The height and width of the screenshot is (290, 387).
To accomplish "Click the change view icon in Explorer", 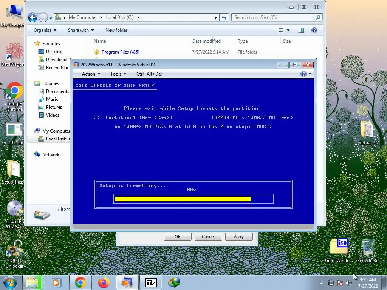I will pos(280,30).
